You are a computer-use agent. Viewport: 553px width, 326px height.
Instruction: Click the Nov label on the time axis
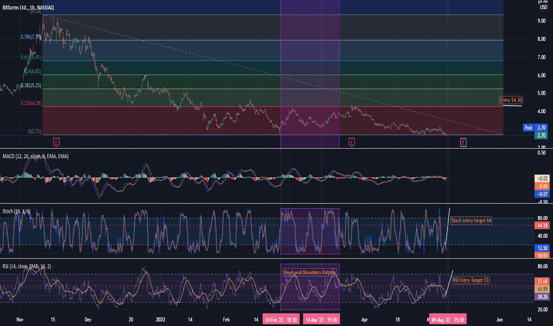point(20,319)
